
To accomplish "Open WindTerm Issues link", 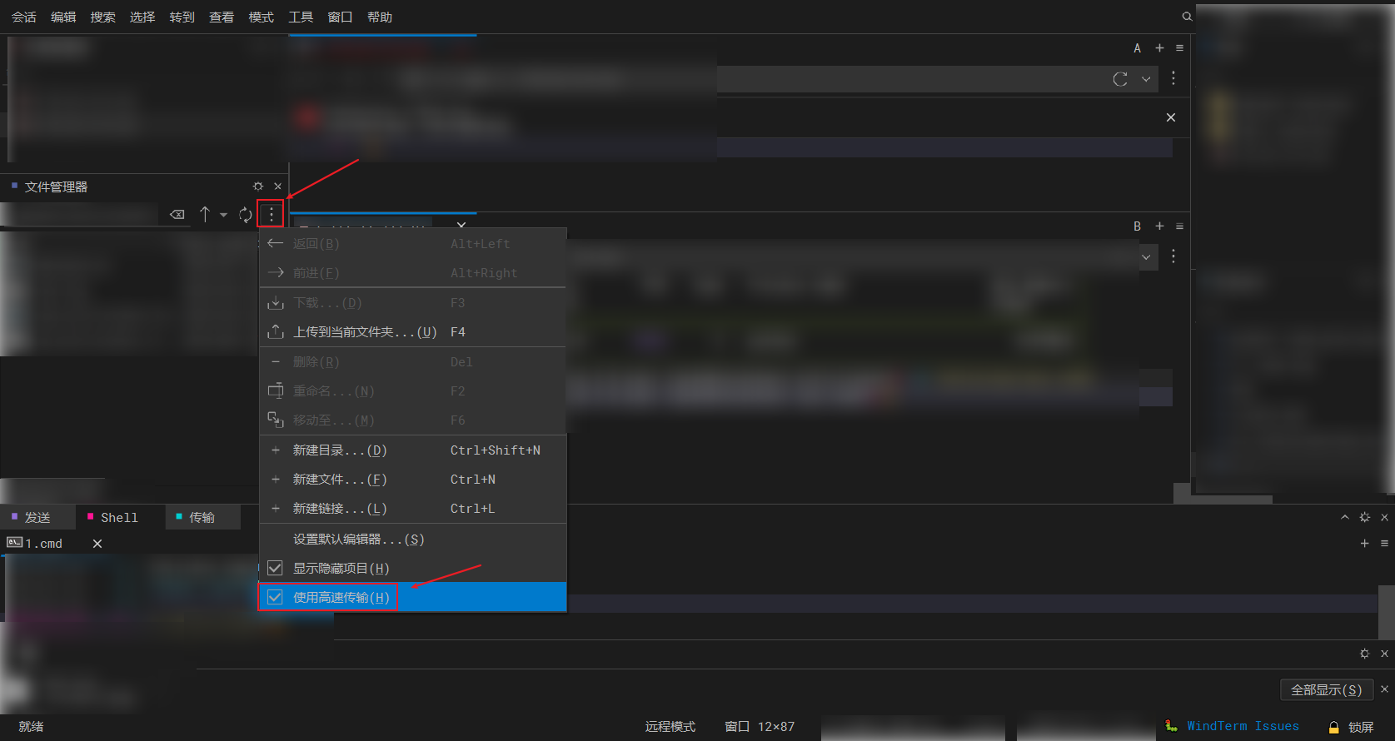I will (x=1243, y=726).
